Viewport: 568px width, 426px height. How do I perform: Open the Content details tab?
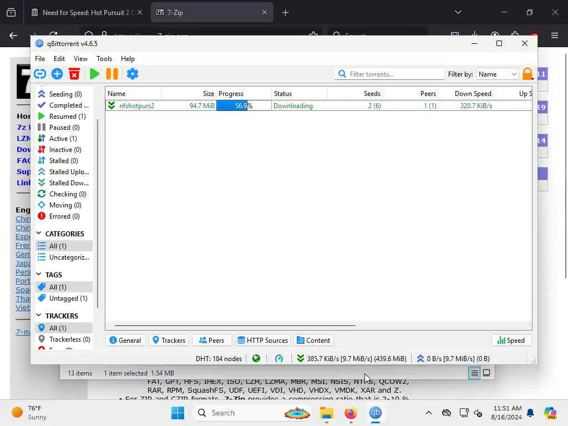314,341
